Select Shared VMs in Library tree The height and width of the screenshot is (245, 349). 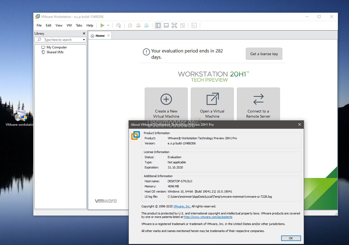[x=55, y=52]
